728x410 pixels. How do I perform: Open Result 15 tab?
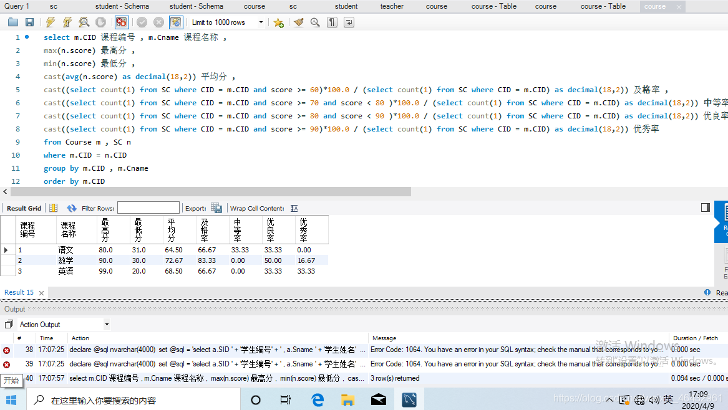[x=19, y=293]
